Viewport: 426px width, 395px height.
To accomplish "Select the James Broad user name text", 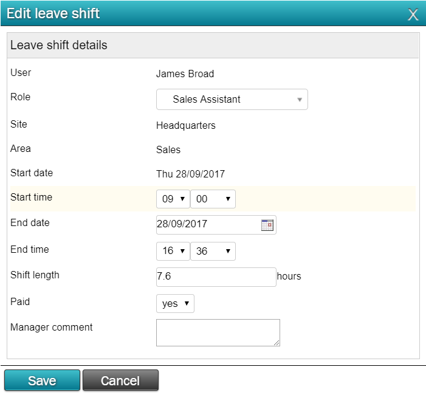I will [x=185, y=74].
